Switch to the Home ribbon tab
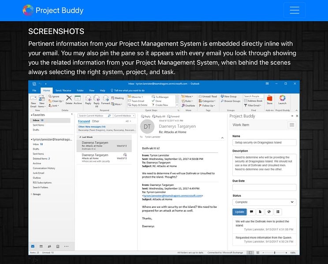This screenshot has width=328, height=264. pyautogui.click(x=46, y=90)
